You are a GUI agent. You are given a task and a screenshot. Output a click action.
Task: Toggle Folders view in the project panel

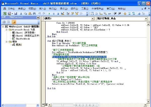click(14, 22)
